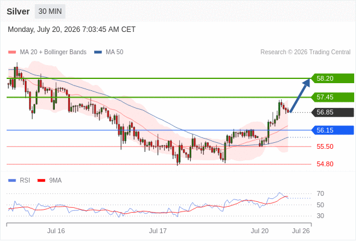Click the 9MA red legend icon
Screen dimensions: 356x241
41,181
